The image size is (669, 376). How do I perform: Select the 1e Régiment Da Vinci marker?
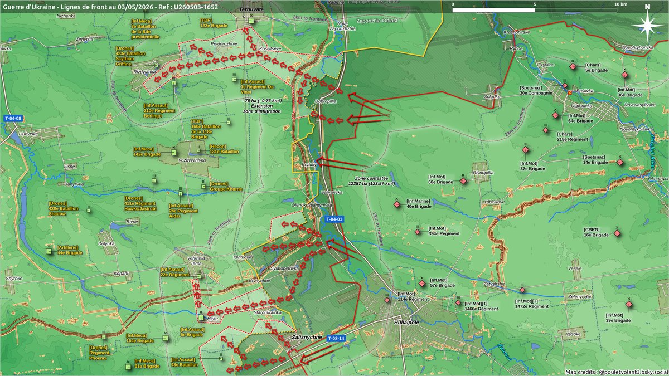click(234, 80)
